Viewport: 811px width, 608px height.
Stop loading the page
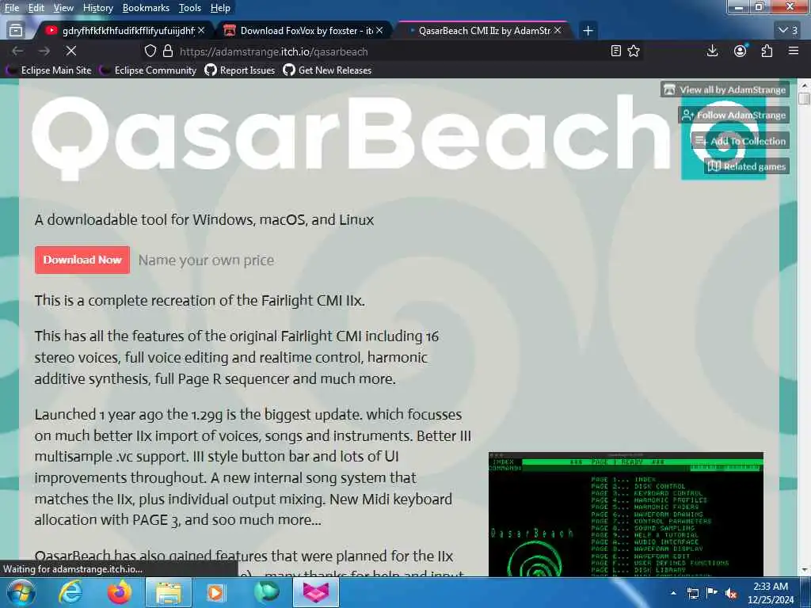click(x=71, y=51)
